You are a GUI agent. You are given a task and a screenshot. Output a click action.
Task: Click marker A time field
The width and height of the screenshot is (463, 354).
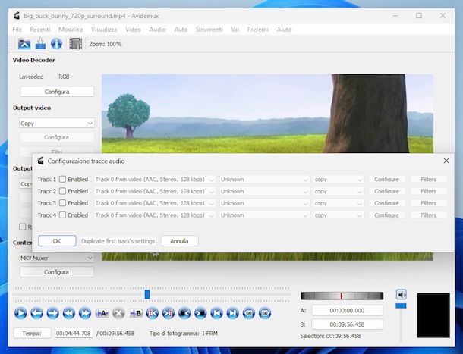pos(348,310)
